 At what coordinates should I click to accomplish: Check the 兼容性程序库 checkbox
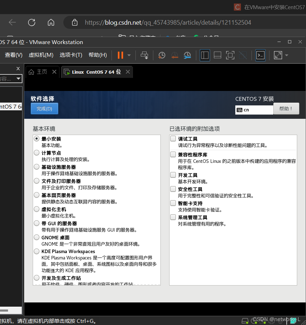click(173, 154)
